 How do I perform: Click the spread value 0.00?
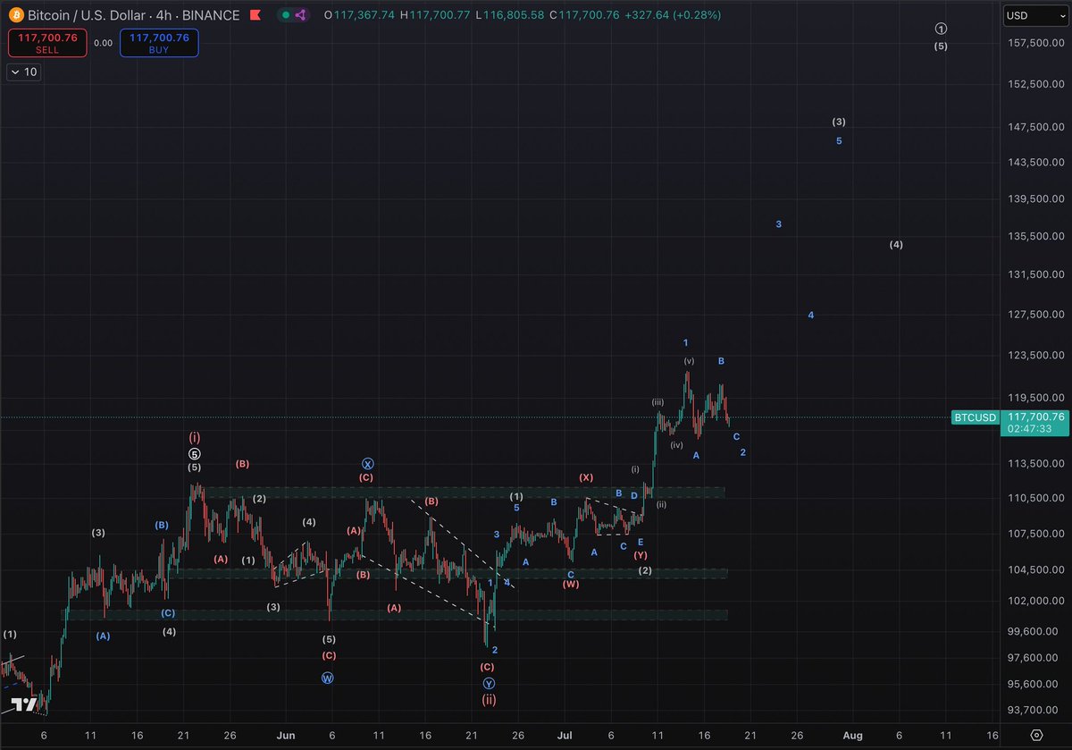click(x=103, y=43)
